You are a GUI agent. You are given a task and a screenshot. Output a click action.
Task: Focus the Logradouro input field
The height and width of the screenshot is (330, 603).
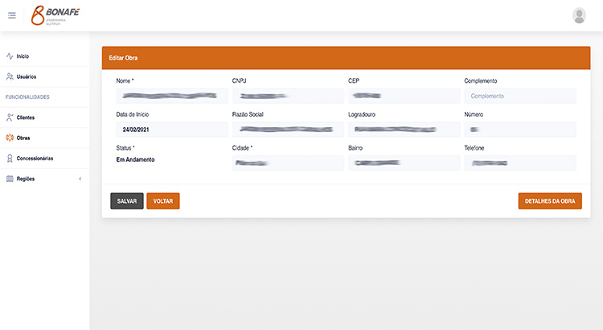[404, 130]
